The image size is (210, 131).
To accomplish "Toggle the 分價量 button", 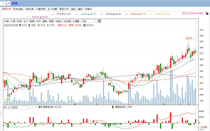I will 76,21.
